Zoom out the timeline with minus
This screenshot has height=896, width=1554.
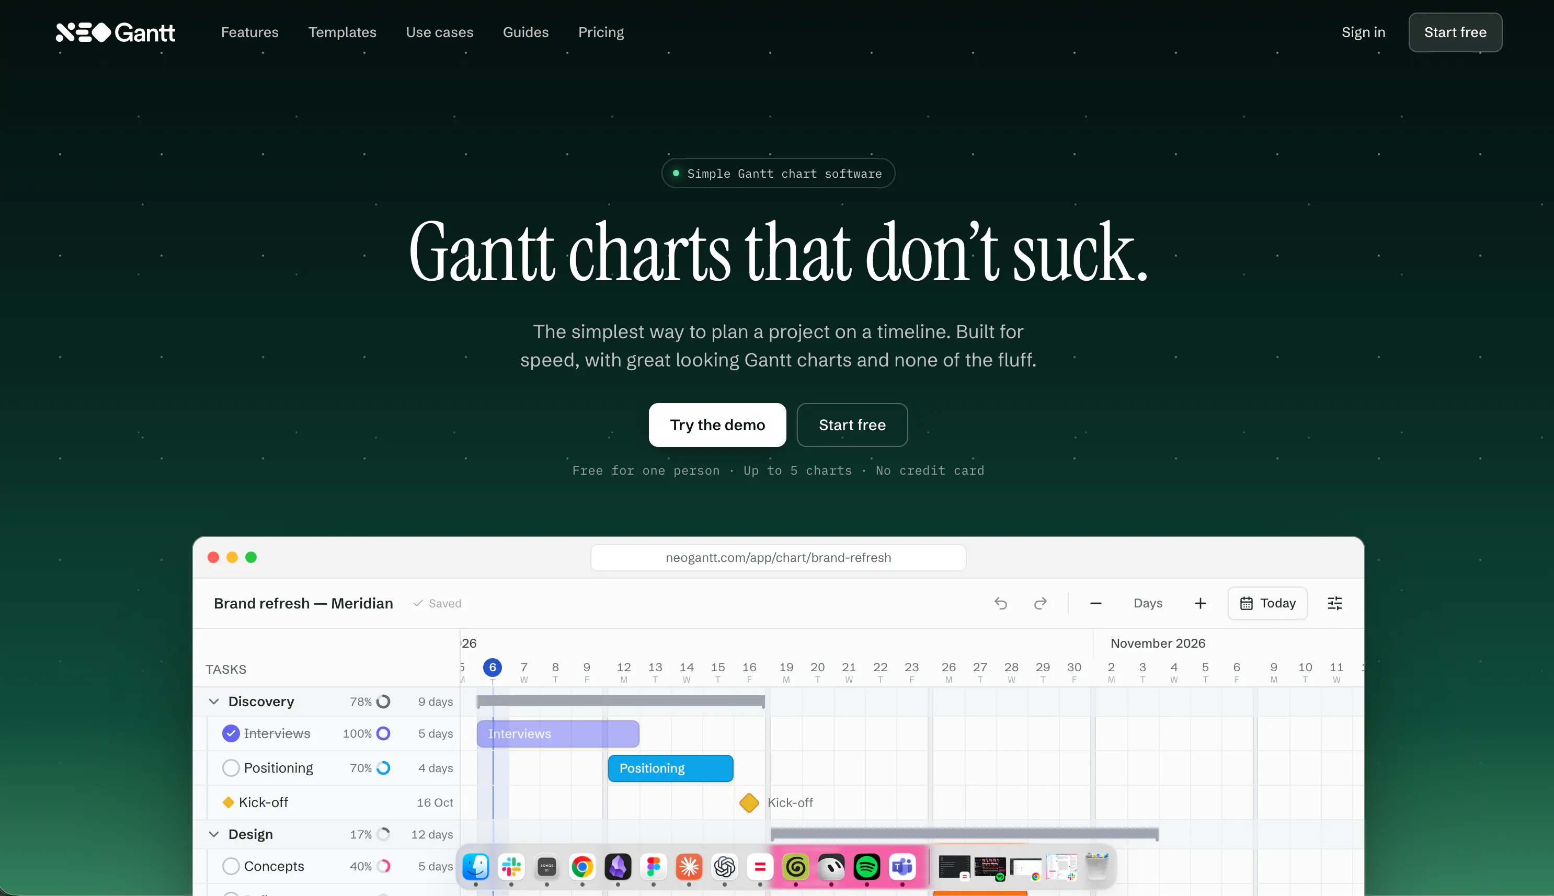click(1095, 603)
